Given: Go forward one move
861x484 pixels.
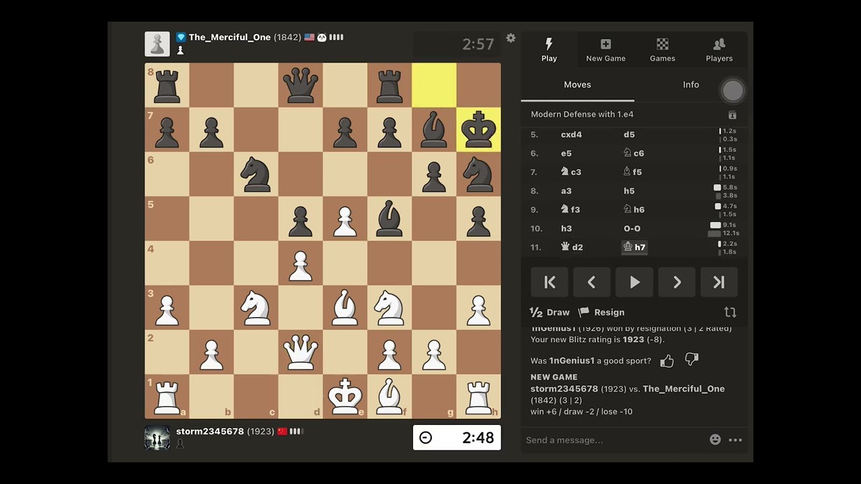Looking at the screenshot, I should pos(677,282).
